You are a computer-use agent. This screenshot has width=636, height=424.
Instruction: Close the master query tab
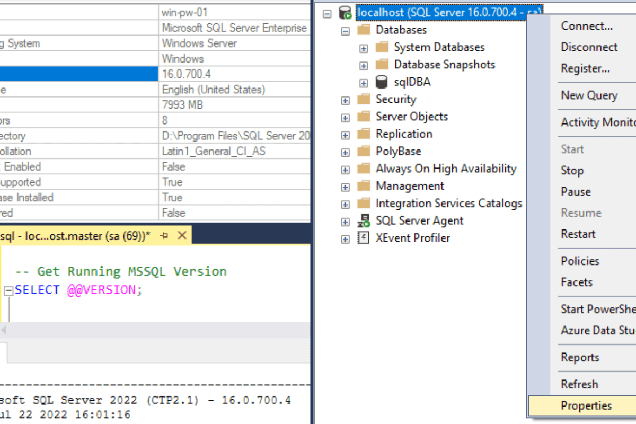(x=182, y=235)
